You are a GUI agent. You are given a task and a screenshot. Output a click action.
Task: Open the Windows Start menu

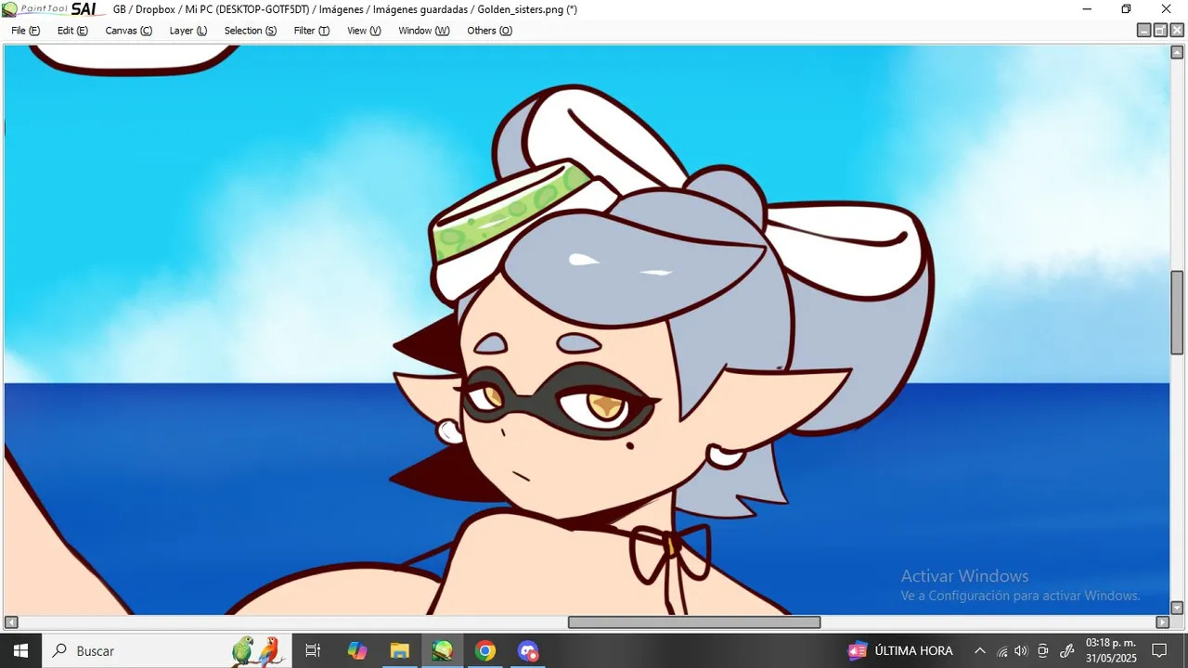20,650
